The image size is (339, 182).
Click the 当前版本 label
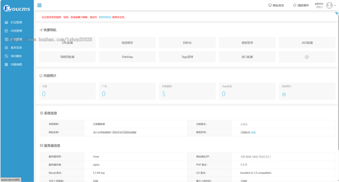[x=201, y=124]
